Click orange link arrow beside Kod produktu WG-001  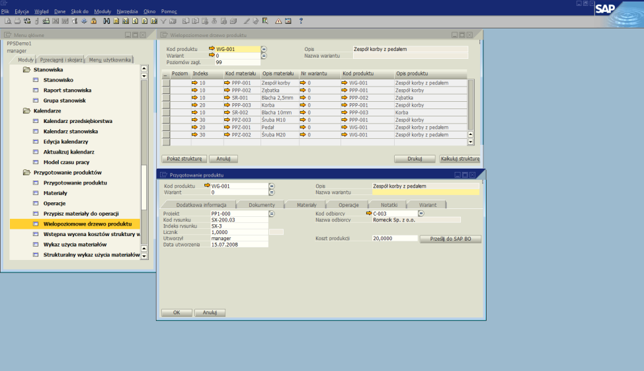click(212, 48)
